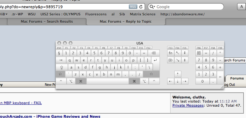Image resolution: width=246 pixels, height=118 pixels.
Task: Open the Sib bookmark
Action: click(122, 14)
